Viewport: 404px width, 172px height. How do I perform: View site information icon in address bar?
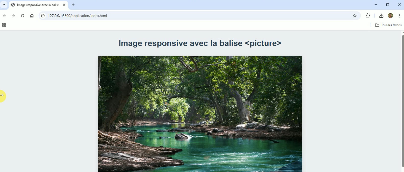click(x=43, y=16)
